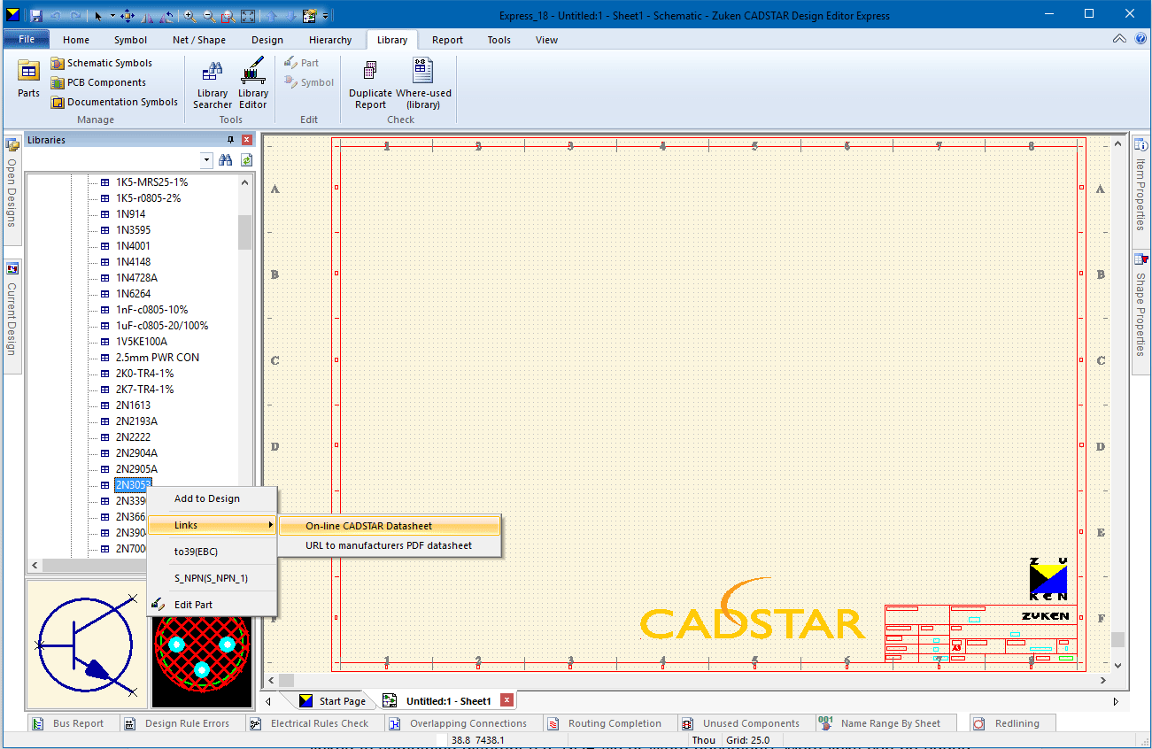Close the Libraries panel
The width and height of the screenshot is (1152, 749).
[x=247, y=140]
